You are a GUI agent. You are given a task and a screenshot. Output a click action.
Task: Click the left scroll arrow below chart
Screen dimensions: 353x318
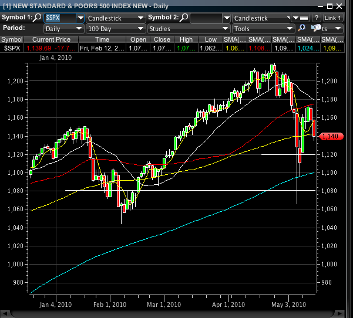[5, 314]
